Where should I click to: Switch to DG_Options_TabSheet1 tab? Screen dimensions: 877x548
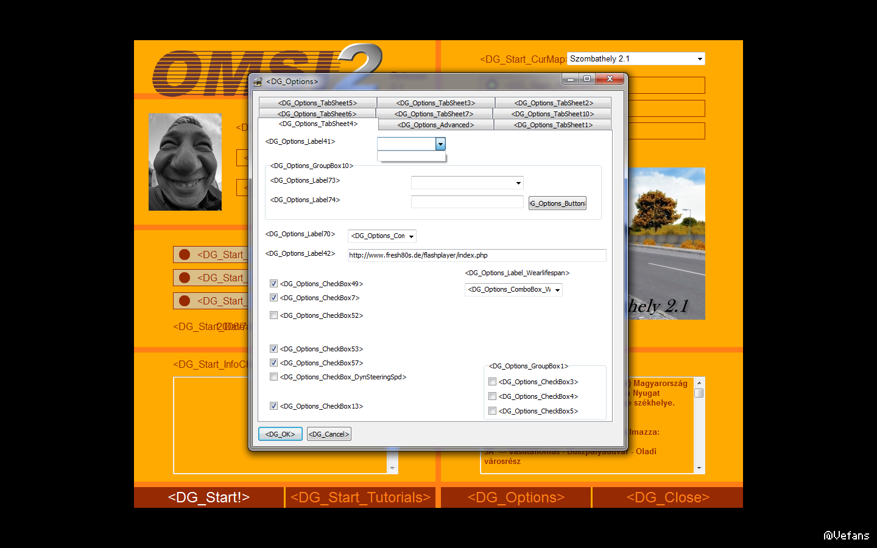point(553,125)
